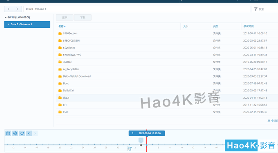Image resolution: width=278 pixels, height=153 pixels.
Task: Click the 文件夹 type cell in Boot row
Action: [x=217, y=83]
